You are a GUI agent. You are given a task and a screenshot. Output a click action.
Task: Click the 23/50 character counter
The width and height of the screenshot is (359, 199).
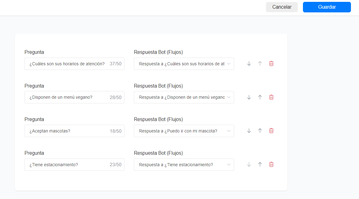[x=116, y=165]
